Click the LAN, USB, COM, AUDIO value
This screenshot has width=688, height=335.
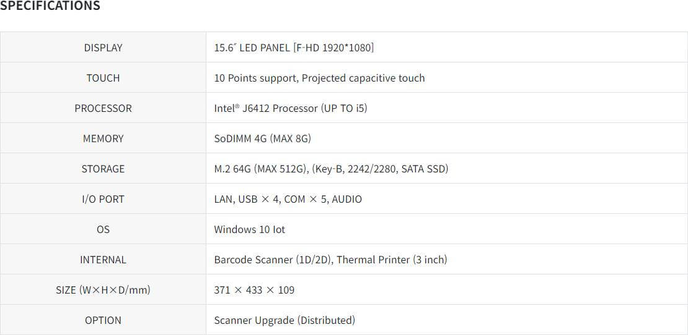tap(288, 199)
